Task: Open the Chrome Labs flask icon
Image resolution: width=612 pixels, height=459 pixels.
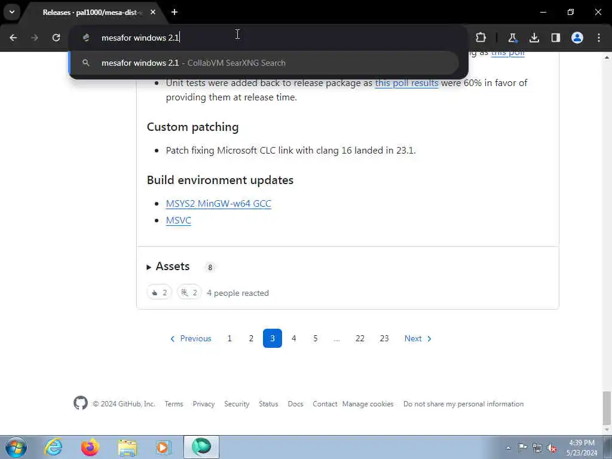Action: [x=512, y=38]
